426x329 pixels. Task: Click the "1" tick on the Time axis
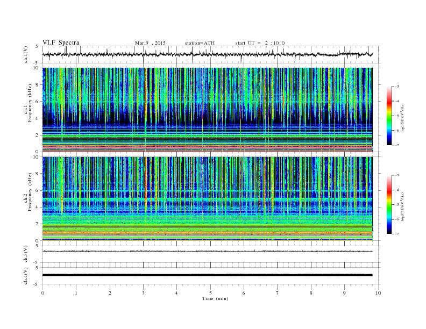coord(76,293)
